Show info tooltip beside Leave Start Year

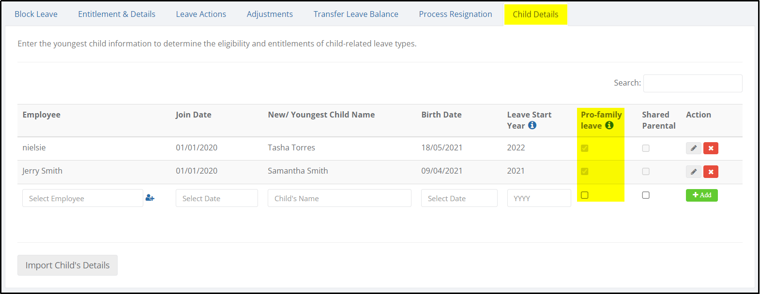pyautogui.click(x=532, y=125)
